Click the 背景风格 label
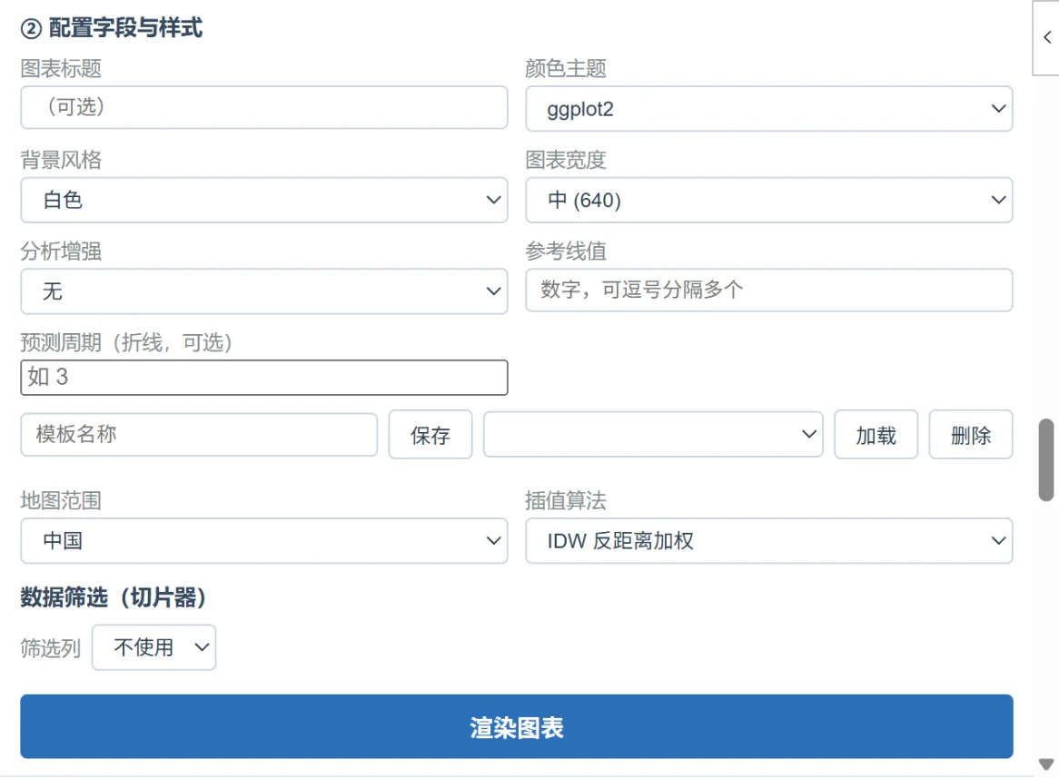Screen dimensions: 1059x778 [61, 160]
